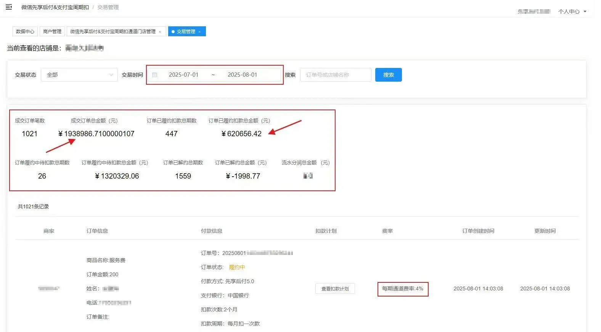
Task: Click total amount ¥1938986.7100000107
Action: point(96,134)
